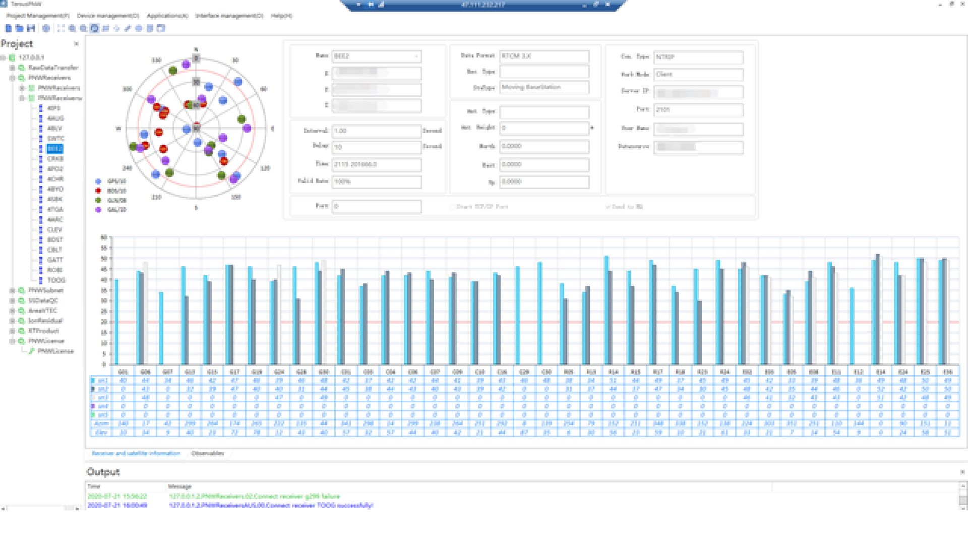The height and width of the screenshot is (545, 968).
Task: Click the new project file icon
Action: 9,28
